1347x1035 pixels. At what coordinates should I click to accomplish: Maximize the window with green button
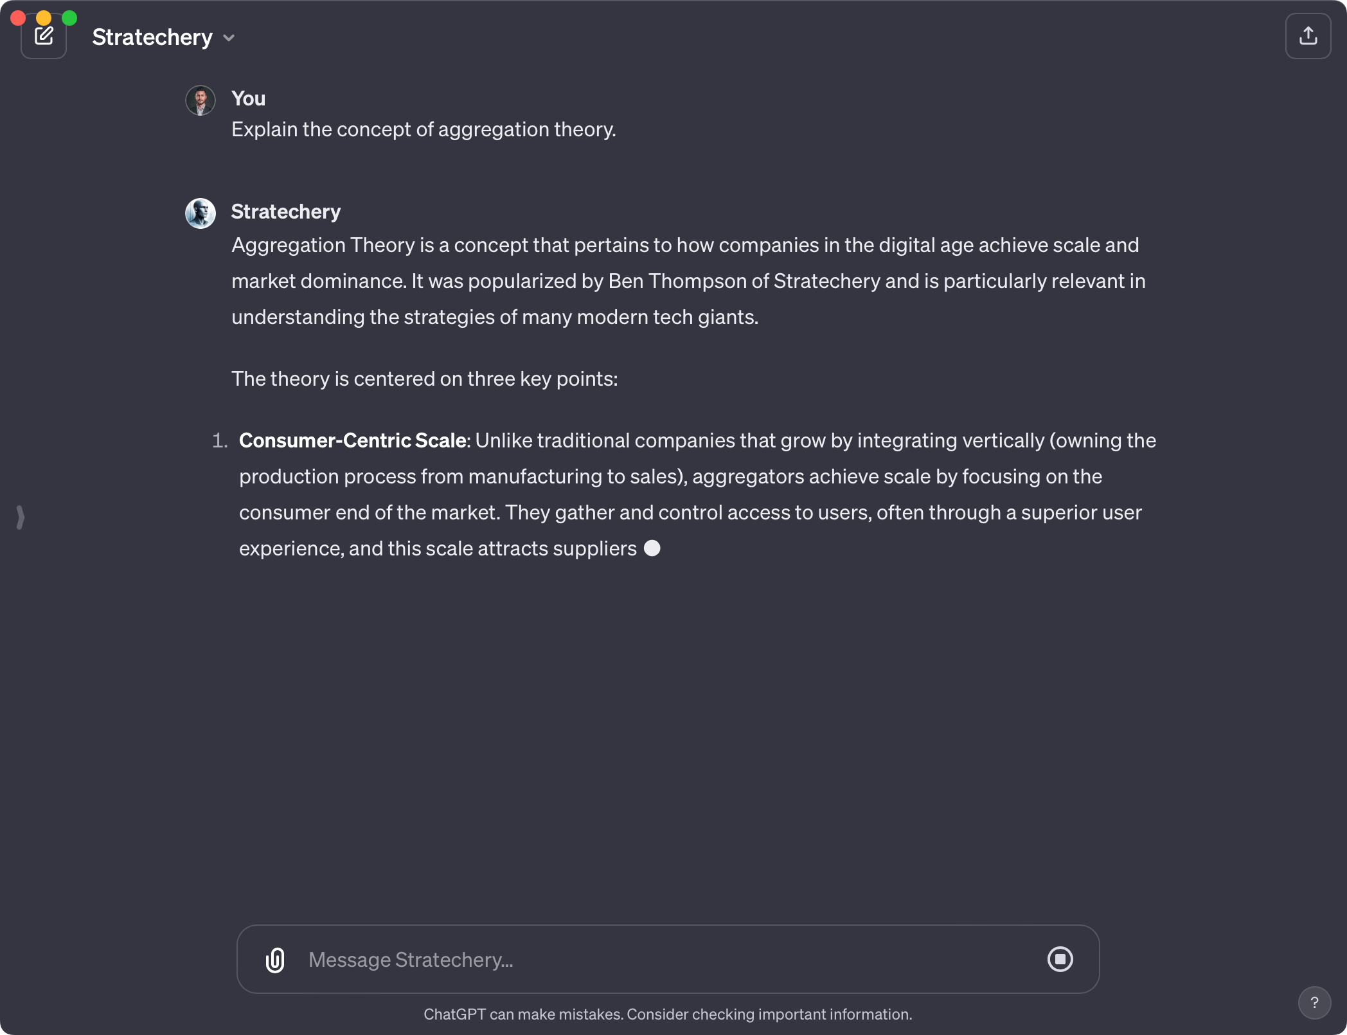69,17
